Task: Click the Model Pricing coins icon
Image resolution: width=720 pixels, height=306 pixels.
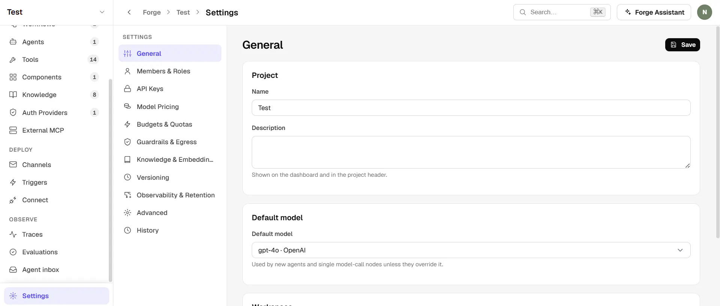Action: click(x=128, y=107)
